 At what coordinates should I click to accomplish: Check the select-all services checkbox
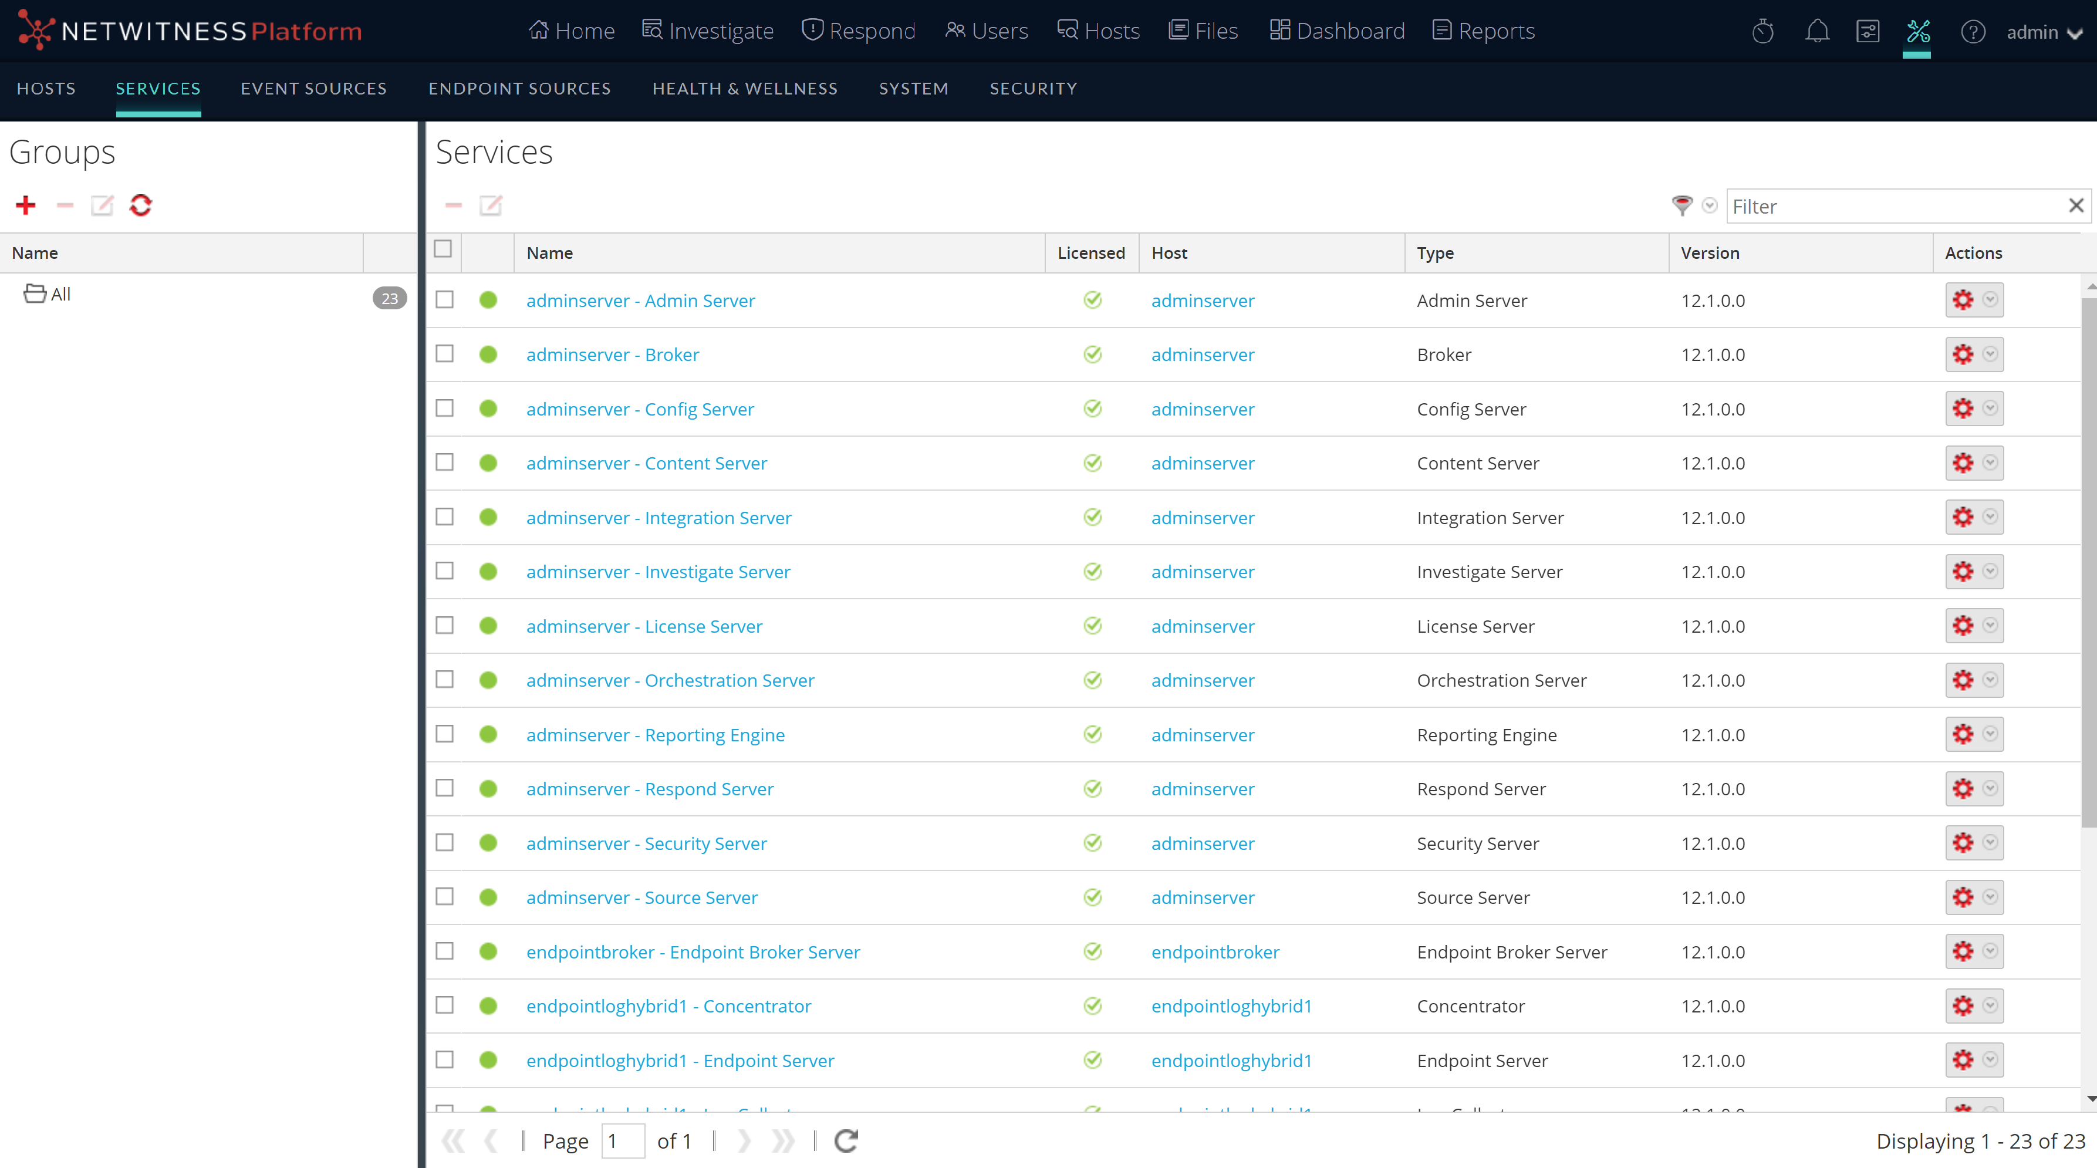coord(444,249)
